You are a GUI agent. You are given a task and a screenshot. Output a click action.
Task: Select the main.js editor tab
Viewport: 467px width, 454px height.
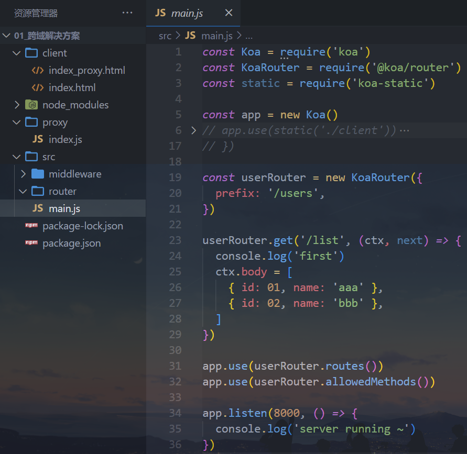193,13
